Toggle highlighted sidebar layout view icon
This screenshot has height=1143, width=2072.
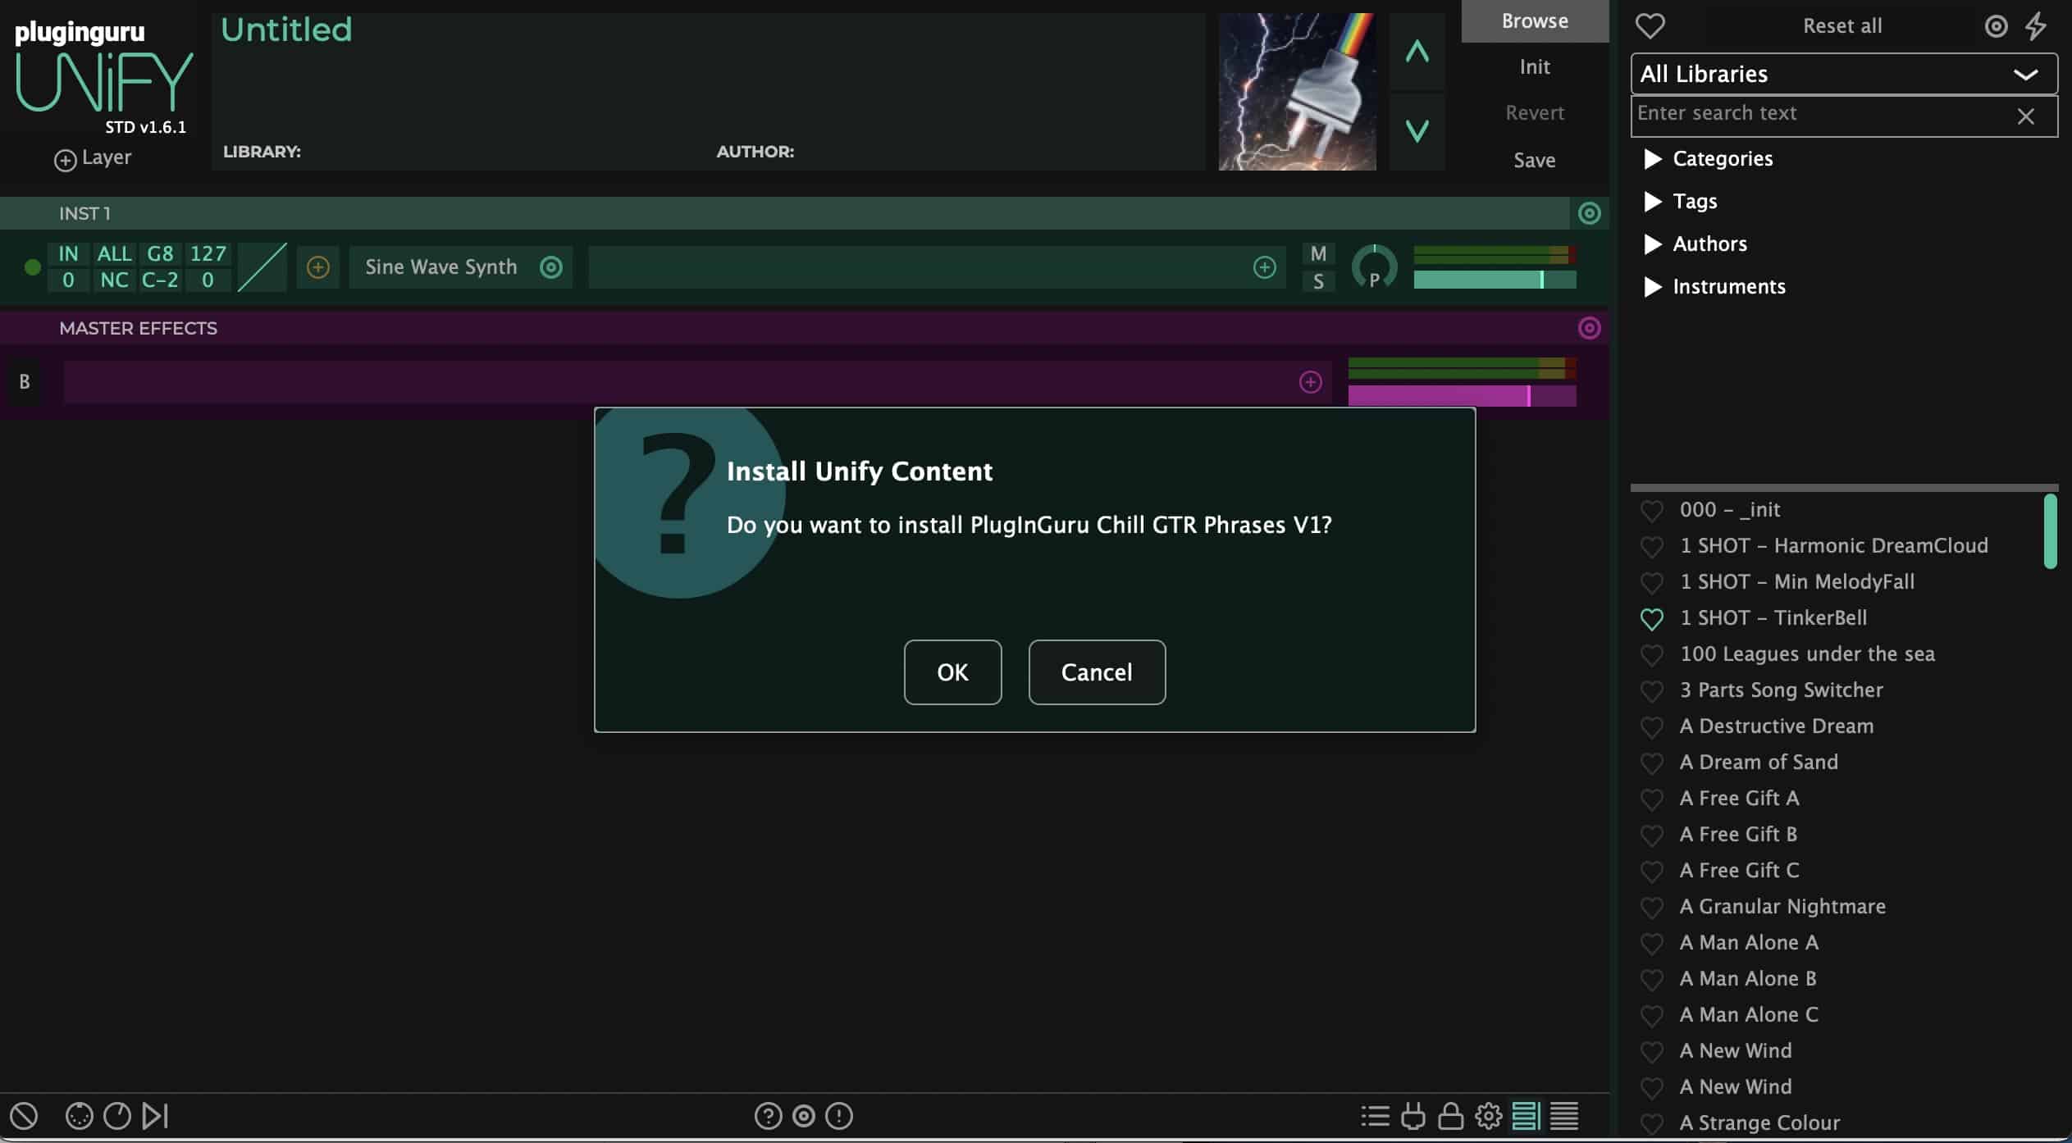click(x=1526, y=1116)
